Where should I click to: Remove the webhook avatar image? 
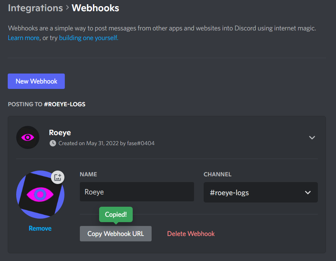(40, 228)
